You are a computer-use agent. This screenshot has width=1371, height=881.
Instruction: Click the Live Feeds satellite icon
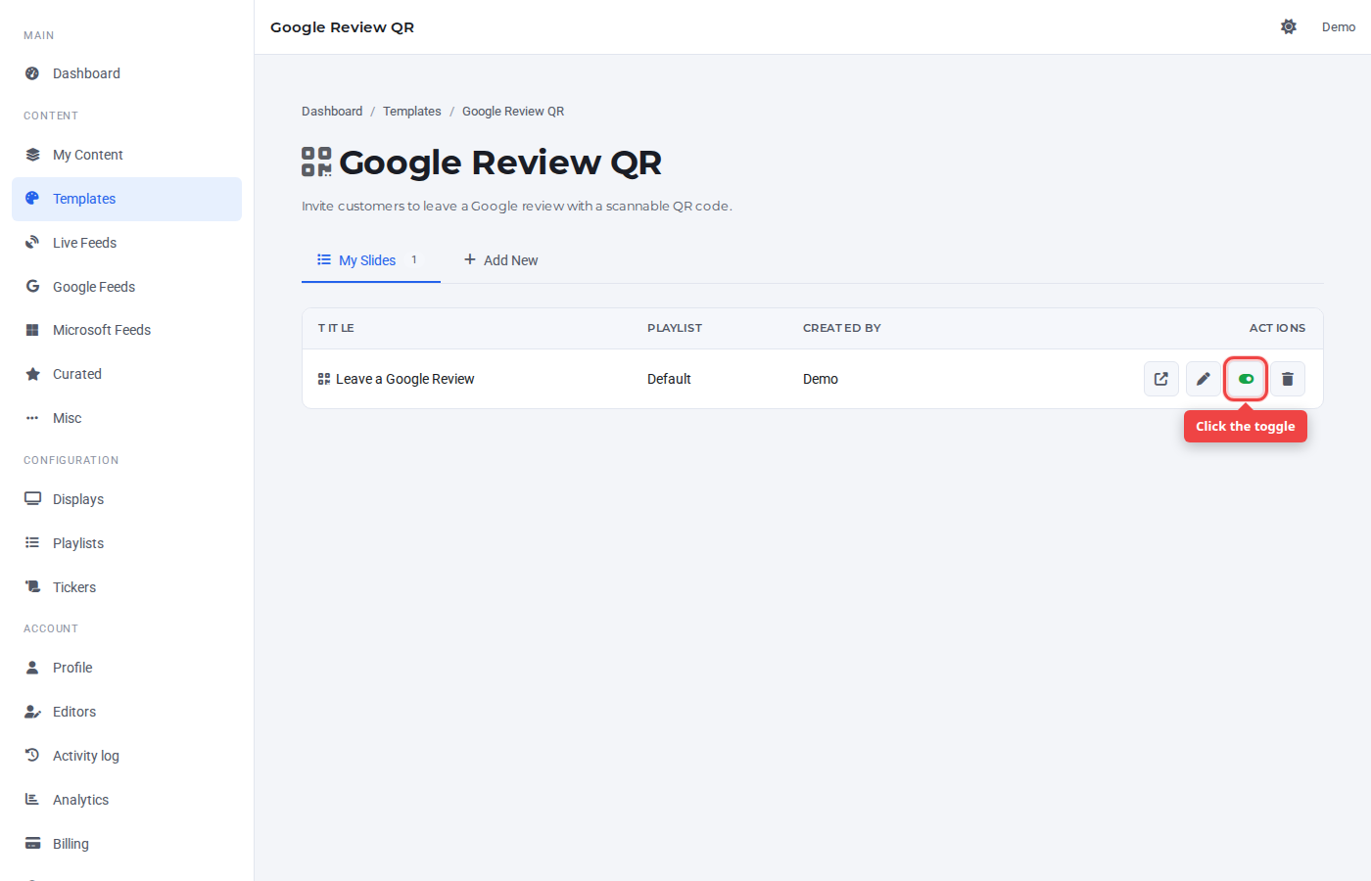tap(32, 243)
